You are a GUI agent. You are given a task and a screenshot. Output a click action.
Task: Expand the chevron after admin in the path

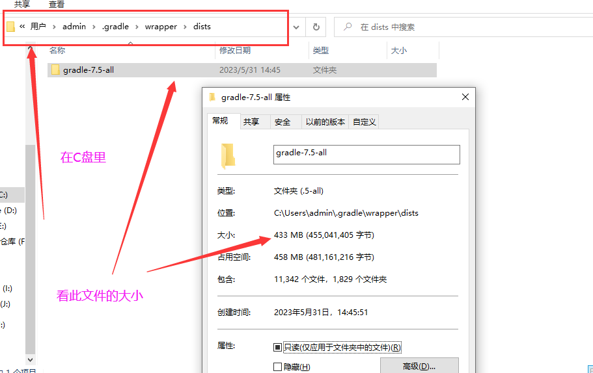click(x=94, y=27)
